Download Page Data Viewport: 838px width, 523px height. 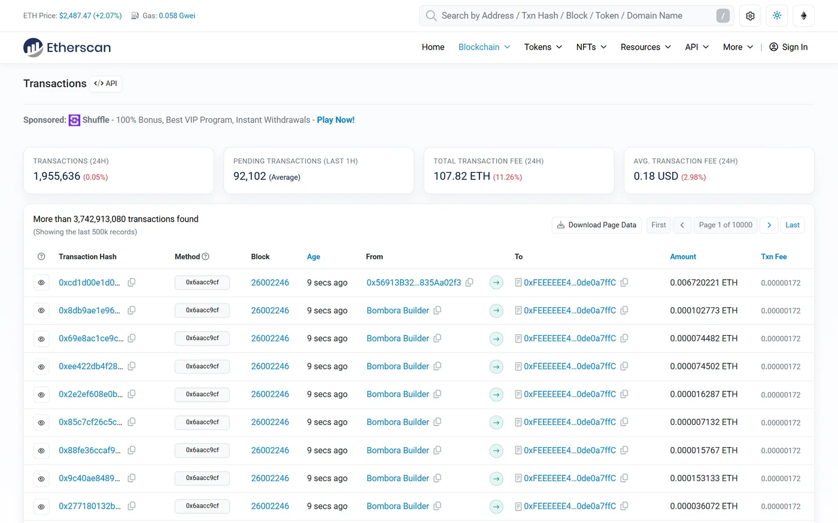click(596, 225)
